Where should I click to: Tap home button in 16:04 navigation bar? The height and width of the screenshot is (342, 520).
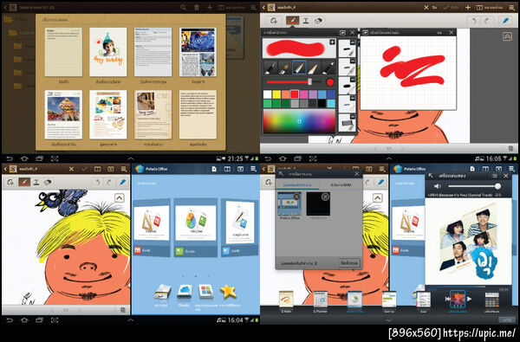tap(24, 320)
